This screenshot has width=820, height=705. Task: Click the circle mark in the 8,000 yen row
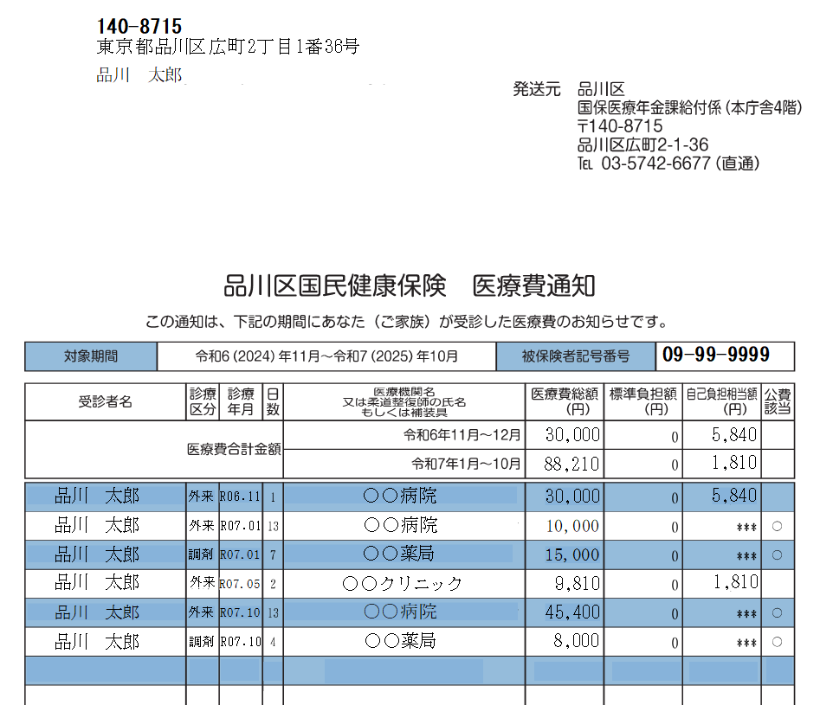click(777, 642)
